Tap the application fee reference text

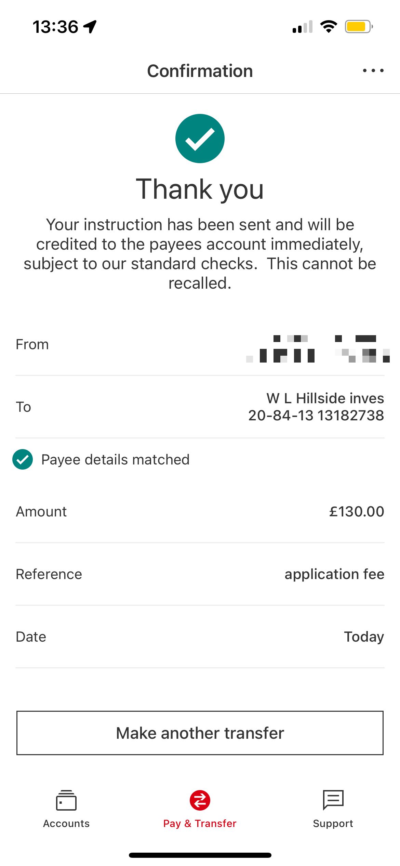[x=334, y=574]
